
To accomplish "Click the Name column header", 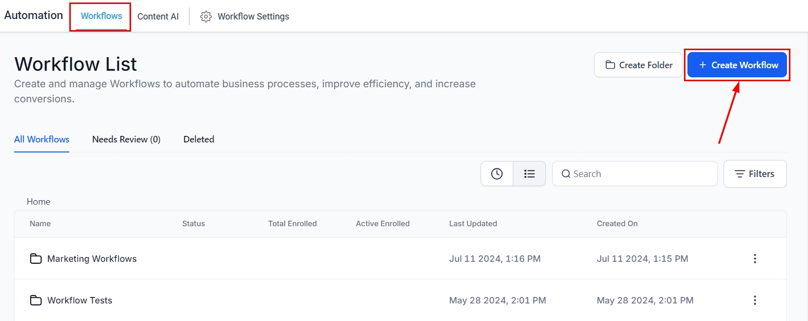I will pos(40,224).
